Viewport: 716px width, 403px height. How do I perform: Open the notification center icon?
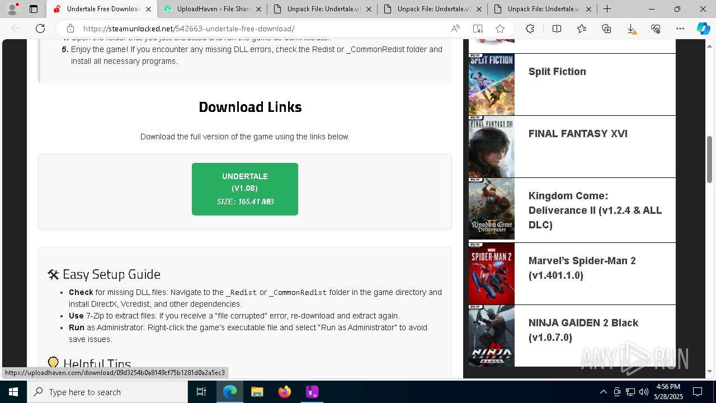point(698,392)
